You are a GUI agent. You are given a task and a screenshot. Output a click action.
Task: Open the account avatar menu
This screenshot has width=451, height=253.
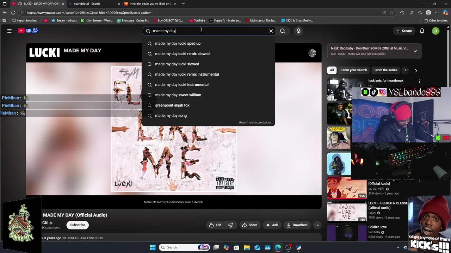435,31
